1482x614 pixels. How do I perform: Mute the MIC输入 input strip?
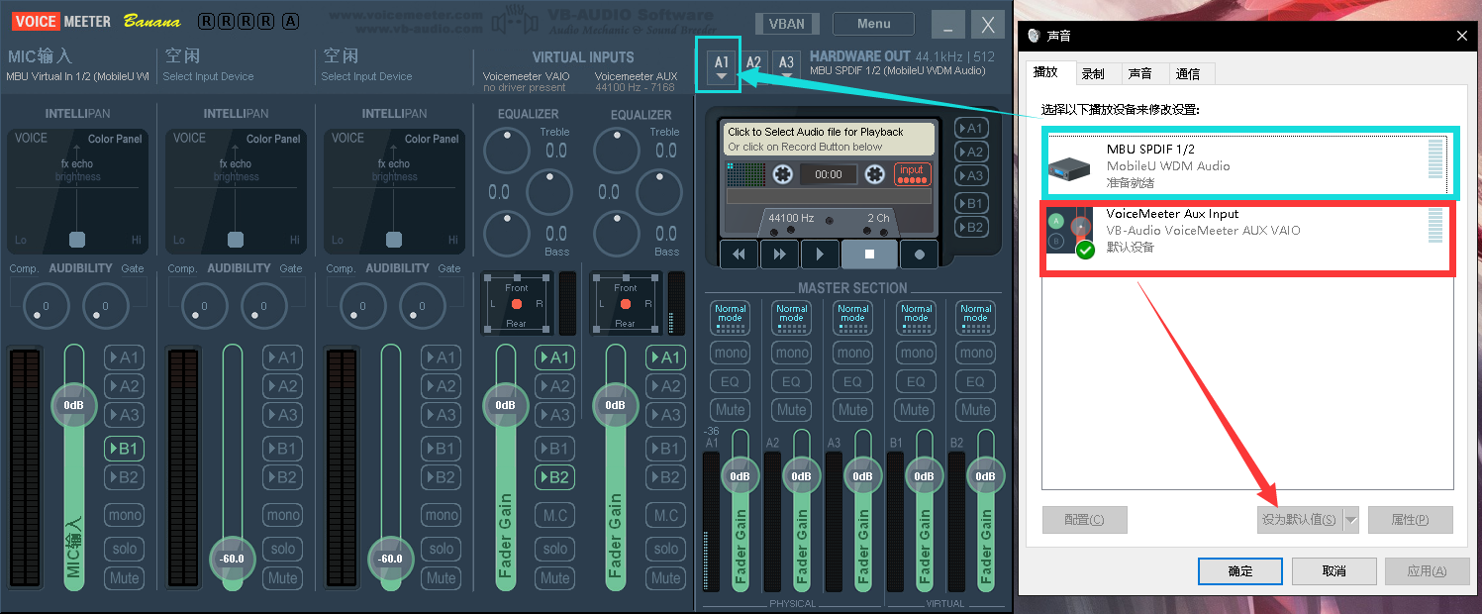pyautogui.click(x=124, y=577)
